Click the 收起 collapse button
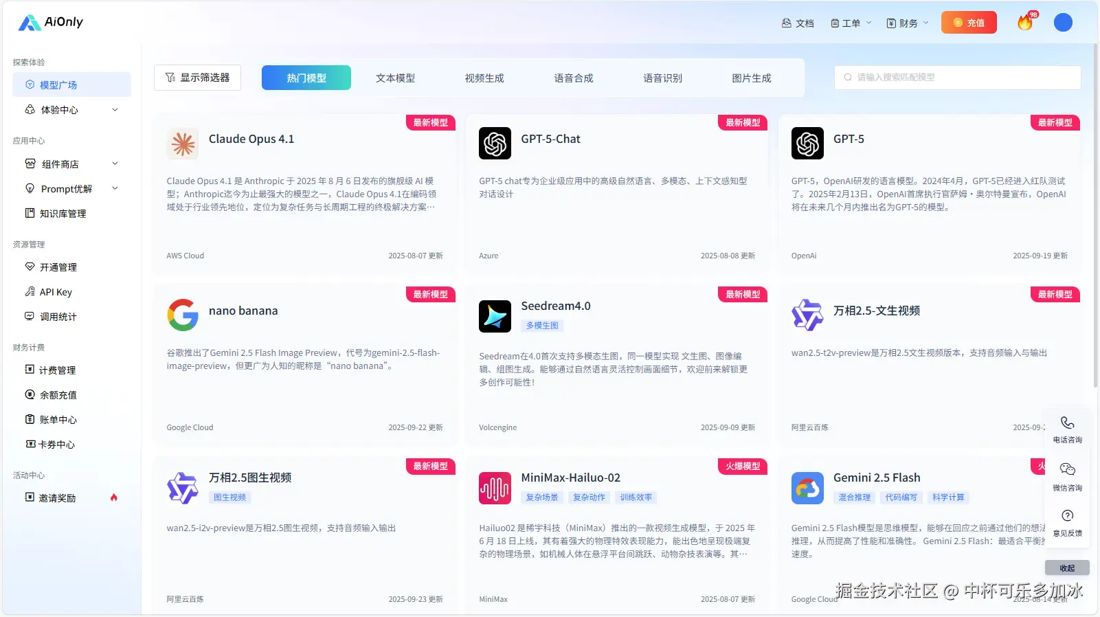 (x=1067, y=568)
